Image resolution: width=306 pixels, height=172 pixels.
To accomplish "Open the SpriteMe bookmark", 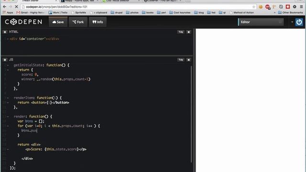I will click(78, 12).
